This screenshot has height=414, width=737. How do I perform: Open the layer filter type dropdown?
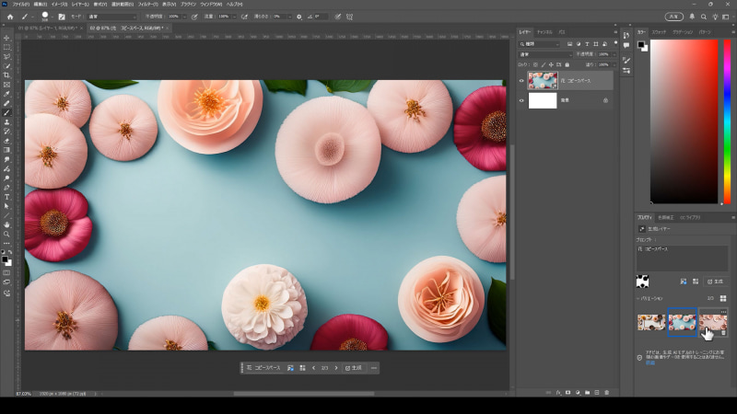click(x=540, y=43)
